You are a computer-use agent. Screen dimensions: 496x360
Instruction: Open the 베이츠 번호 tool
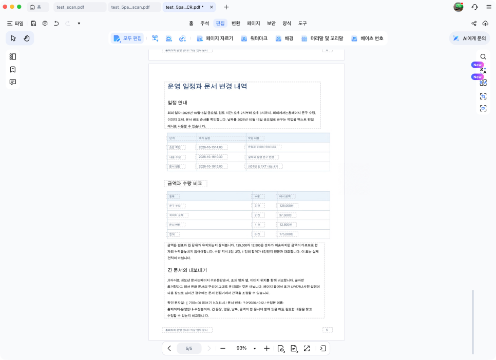tap(367, 38)
